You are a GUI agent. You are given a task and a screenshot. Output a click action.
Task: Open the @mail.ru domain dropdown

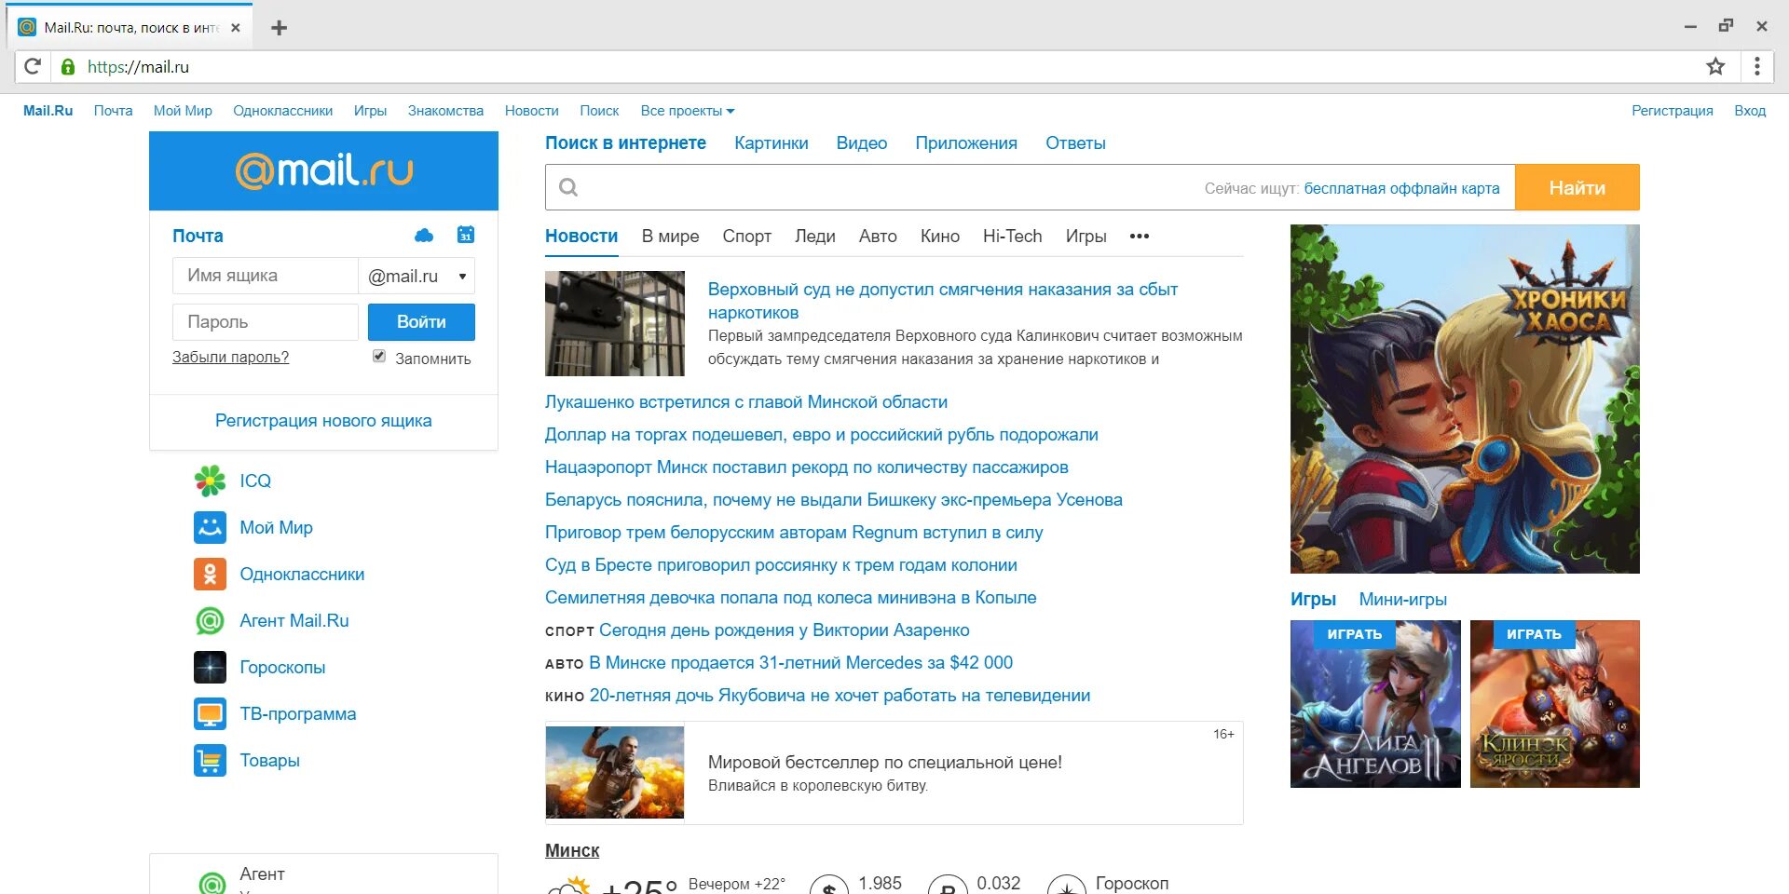[417, 276]
